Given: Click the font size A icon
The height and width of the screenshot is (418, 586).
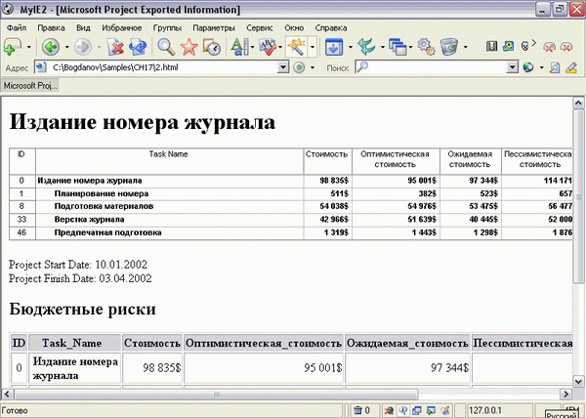Looking at the screenshot, I should pyautogui.click(x=239, y=47).
